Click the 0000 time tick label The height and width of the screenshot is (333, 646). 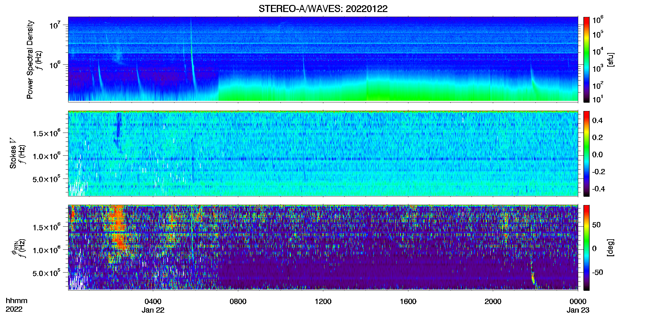[x=578, y=301]
